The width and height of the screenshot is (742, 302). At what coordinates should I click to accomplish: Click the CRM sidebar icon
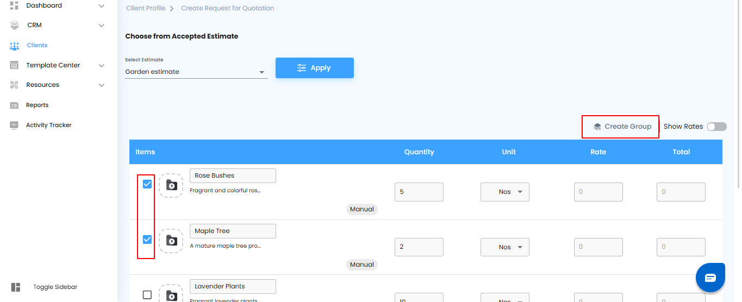pyautogui.click(x=15, y=26)
